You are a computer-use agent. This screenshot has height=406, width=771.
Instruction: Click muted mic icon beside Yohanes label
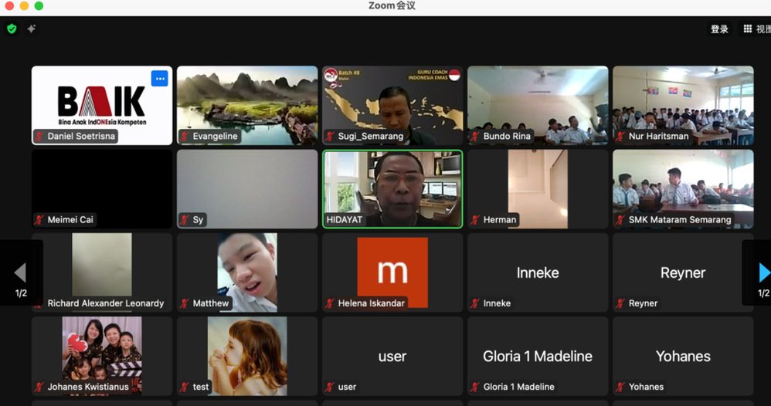pyautogui.click(x=620, y=387)
